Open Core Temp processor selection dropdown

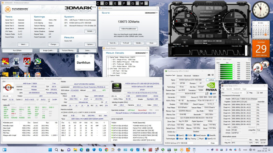[x=239, y=93]
